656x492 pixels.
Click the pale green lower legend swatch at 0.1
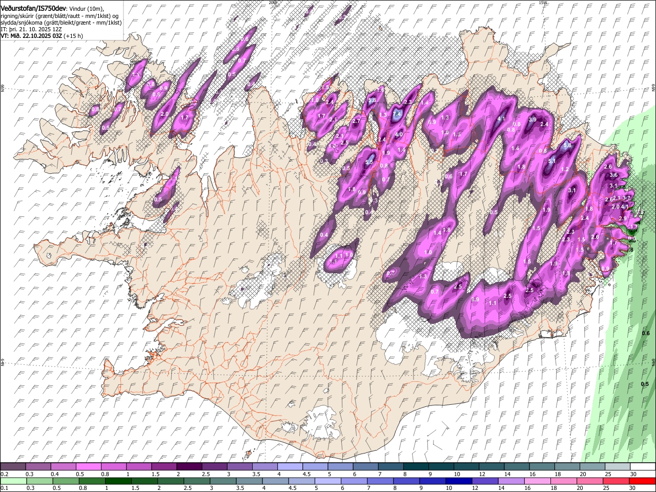13,481
